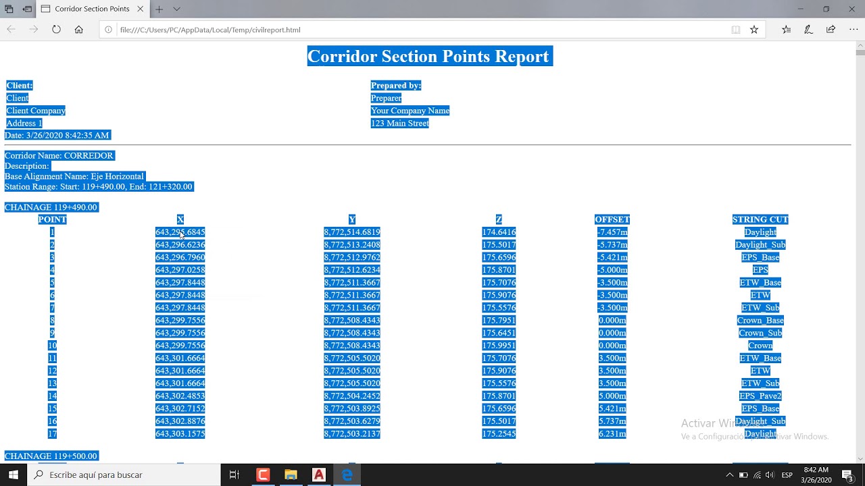
Task: Click Y value 8,772,514.6819
Action: pos(352,232)
